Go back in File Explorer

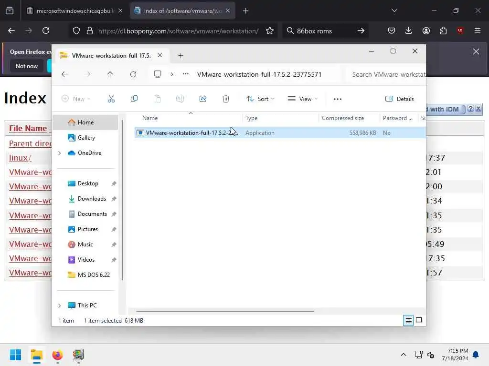pyautogui.click(x=64, y=74)
